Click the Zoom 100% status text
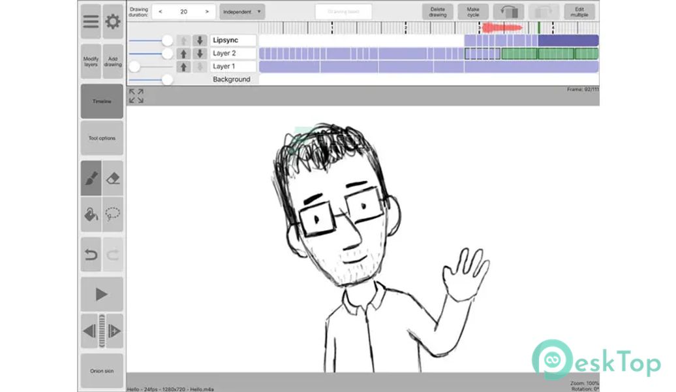Screen dimensions: 676x392 585,384
